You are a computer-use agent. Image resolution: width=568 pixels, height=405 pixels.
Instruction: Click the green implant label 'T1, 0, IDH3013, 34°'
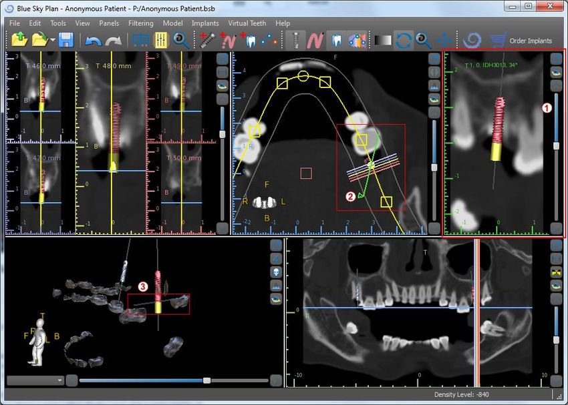click(492, 65)
